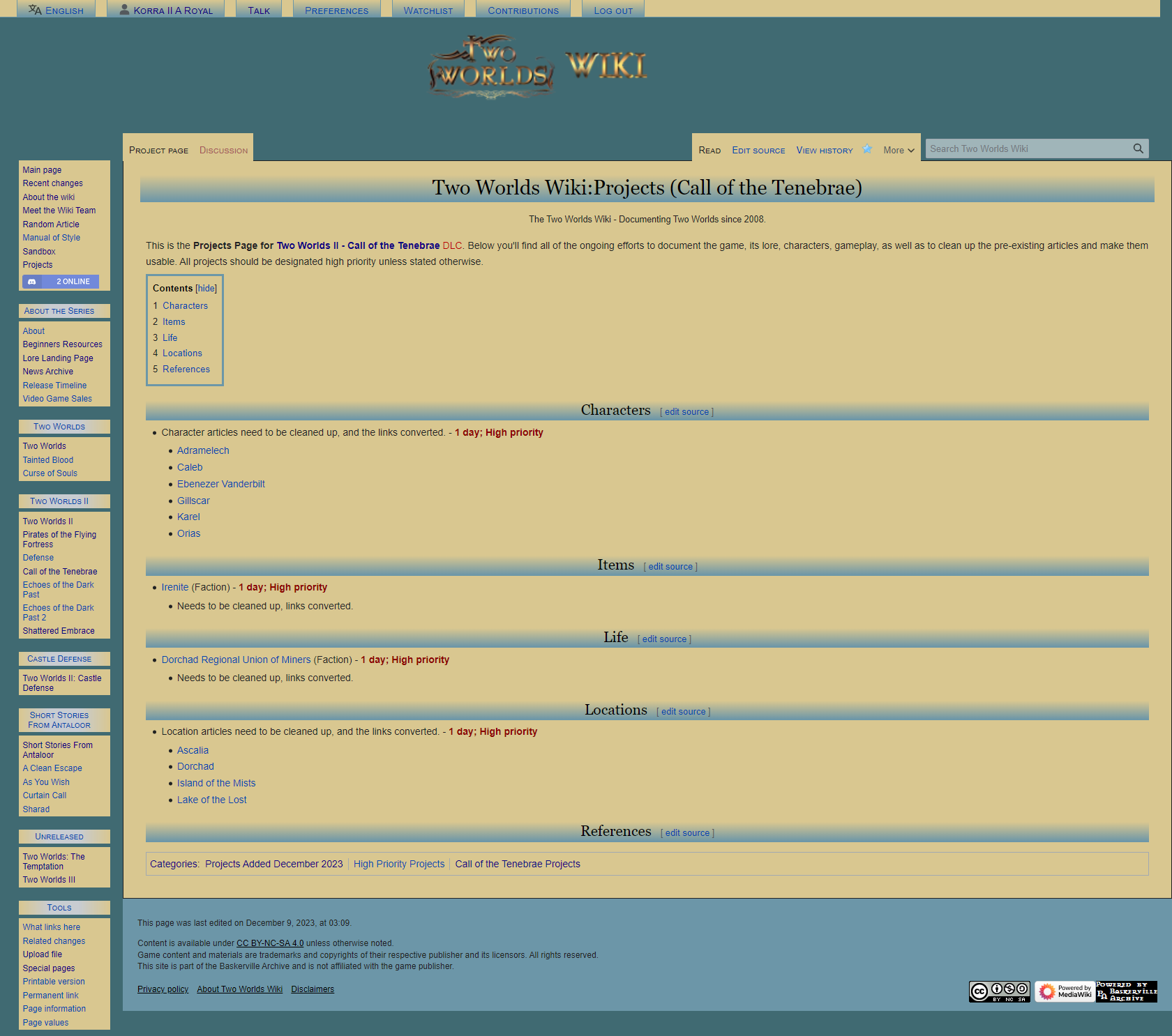Click the Powered by MediaWiki badge
1172x1036 pixels.
1064,991
